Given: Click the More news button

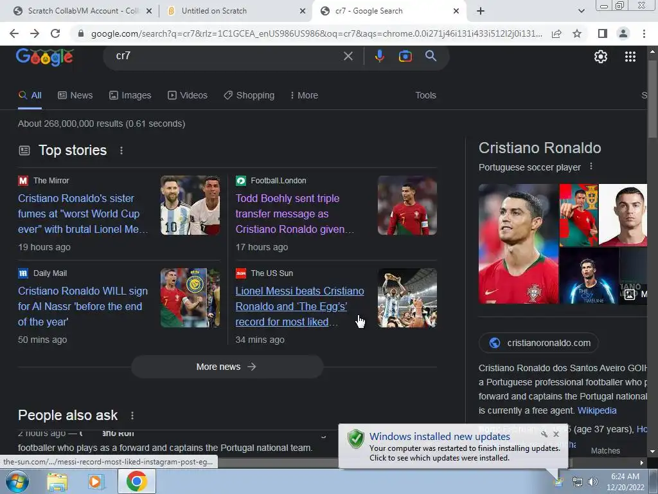Looking at the screenshot, I should pyautogui.click(x=227, y=367).
